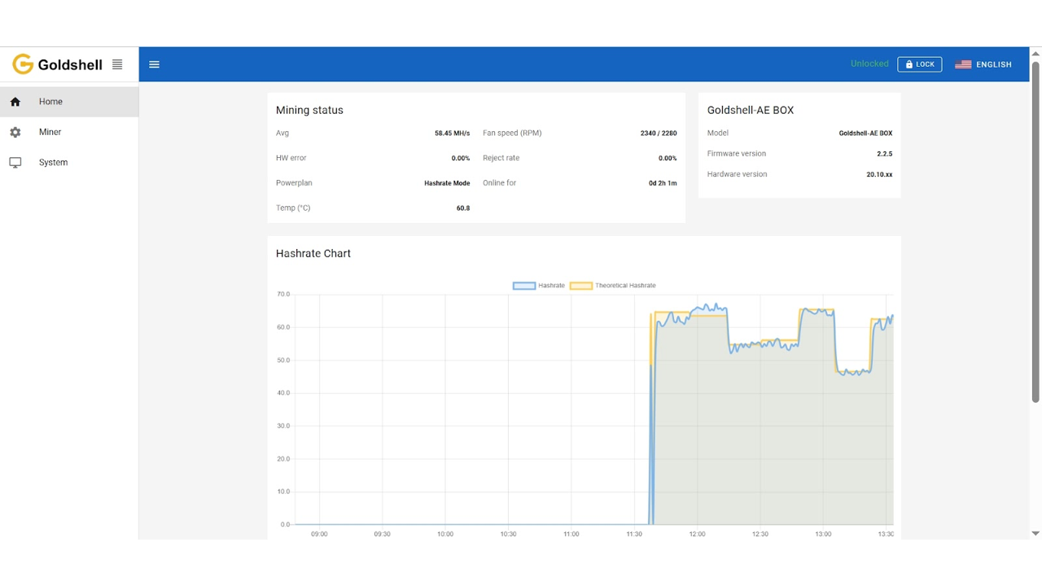Click the Goldshell logo icon

click(x=23, y=64)
